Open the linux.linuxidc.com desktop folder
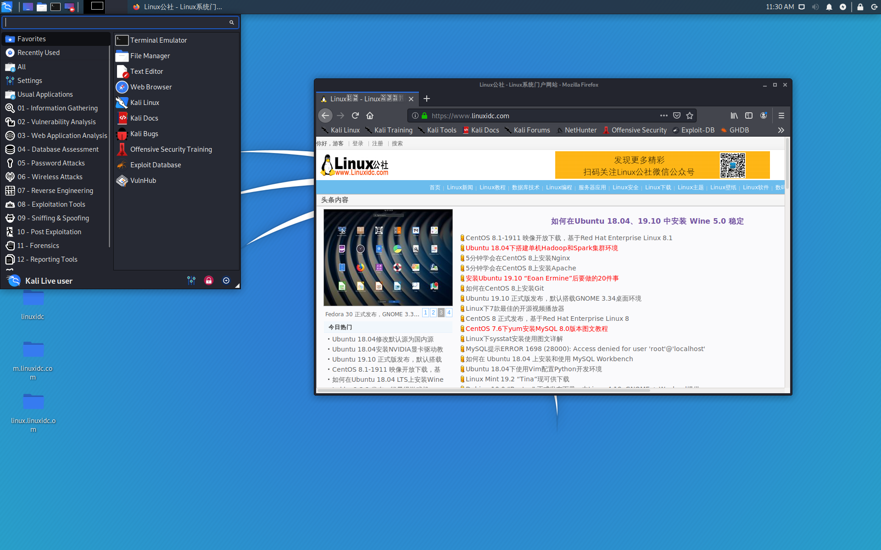881x550 pixels. click(x=33, y=412)
